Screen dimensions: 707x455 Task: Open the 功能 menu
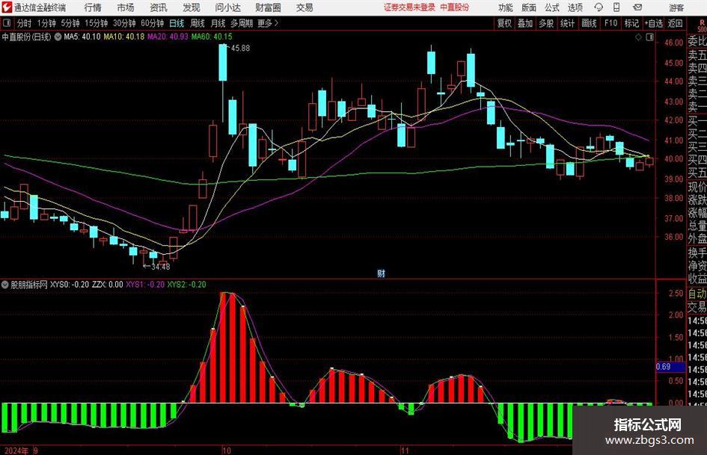click(506, 7)
